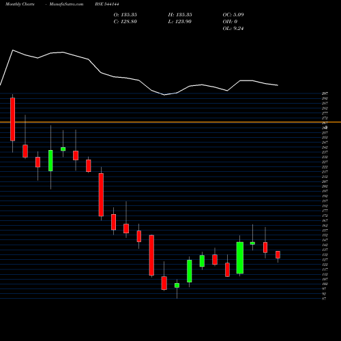
Task: Click the 112 price axis label
Action: coord(325,274)
